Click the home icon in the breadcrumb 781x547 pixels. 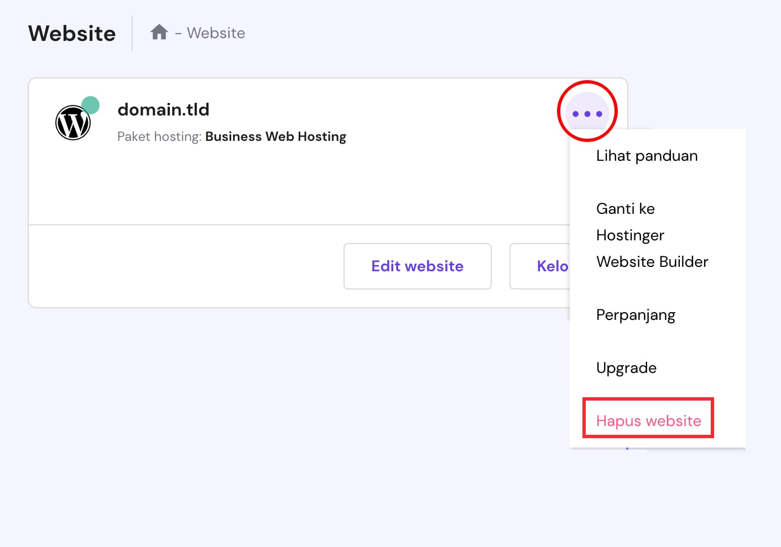(159, 33)
